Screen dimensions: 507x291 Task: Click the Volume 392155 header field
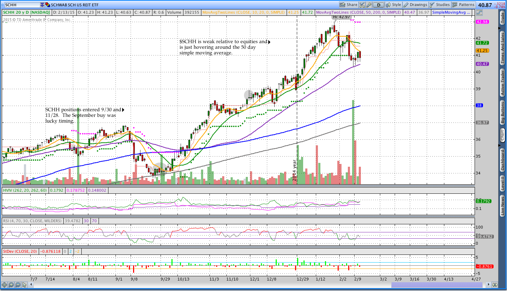(x=183, y=12)
